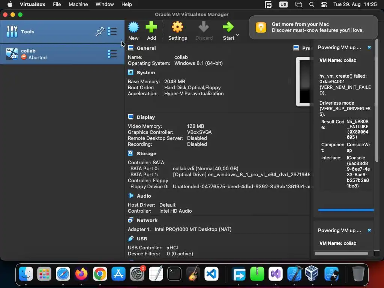Click the Intel PRO/1000 MT Desktop adapter text
This screenshot has width=384, height=288.
(x=193, y=229)
